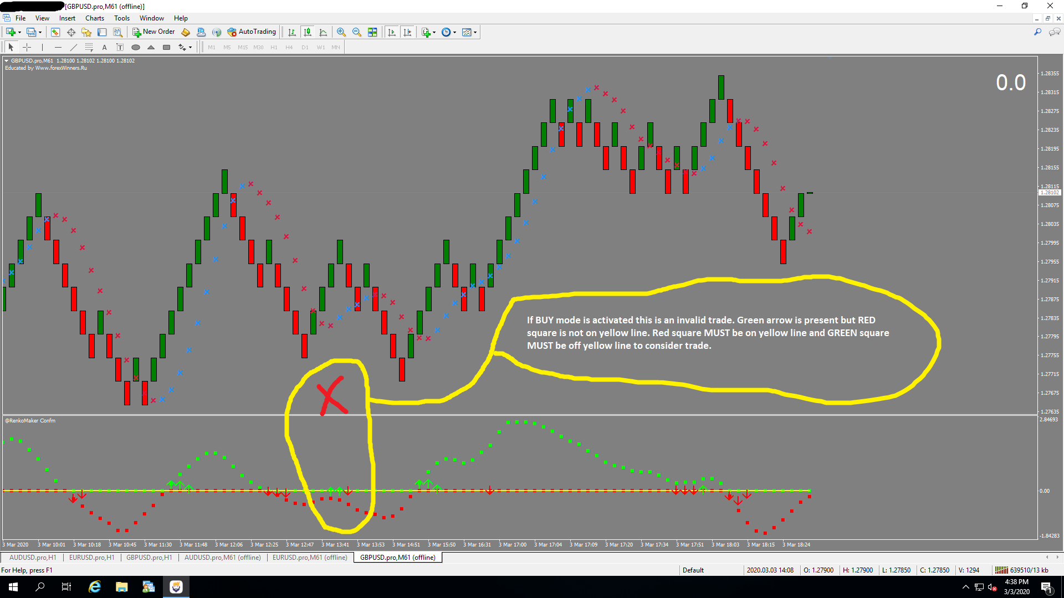Select the Vertical Line tool

point(42,47)
